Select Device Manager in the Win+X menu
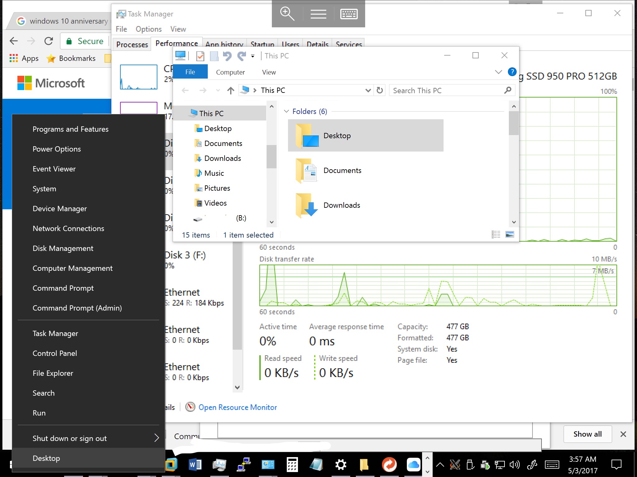 (60, 209)
